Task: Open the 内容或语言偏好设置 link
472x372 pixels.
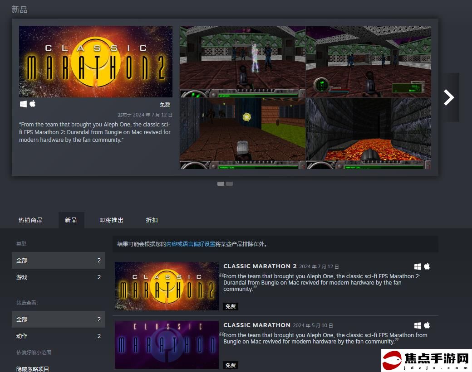Action: tap(191, 244)
